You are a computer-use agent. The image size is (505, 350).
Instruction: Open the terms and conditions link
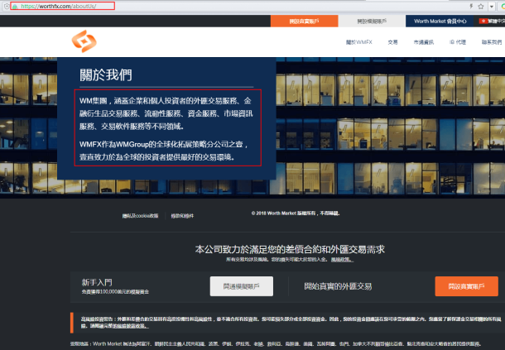click(x=182, y=216)
